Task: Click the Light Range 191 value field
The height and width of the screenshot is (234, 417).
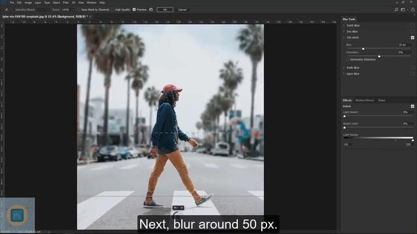Action: (347, 144)
